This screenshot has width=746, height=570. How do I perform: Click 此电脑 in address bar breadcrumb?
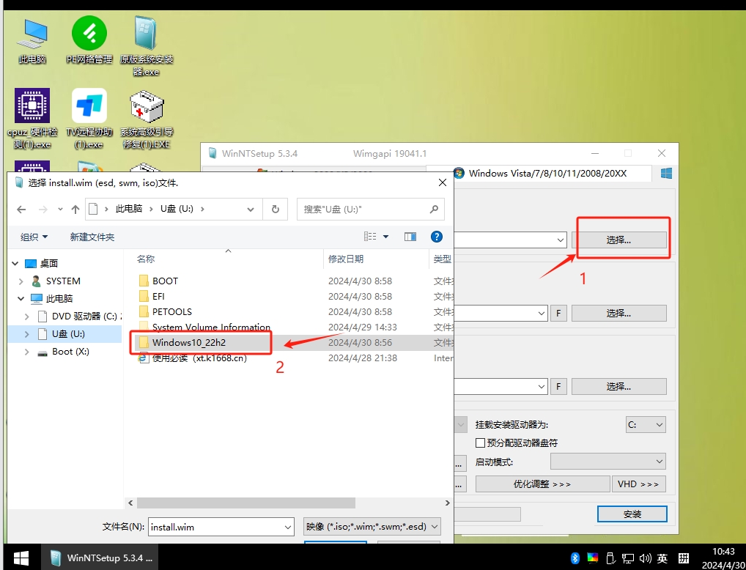[x=128, y=209]
